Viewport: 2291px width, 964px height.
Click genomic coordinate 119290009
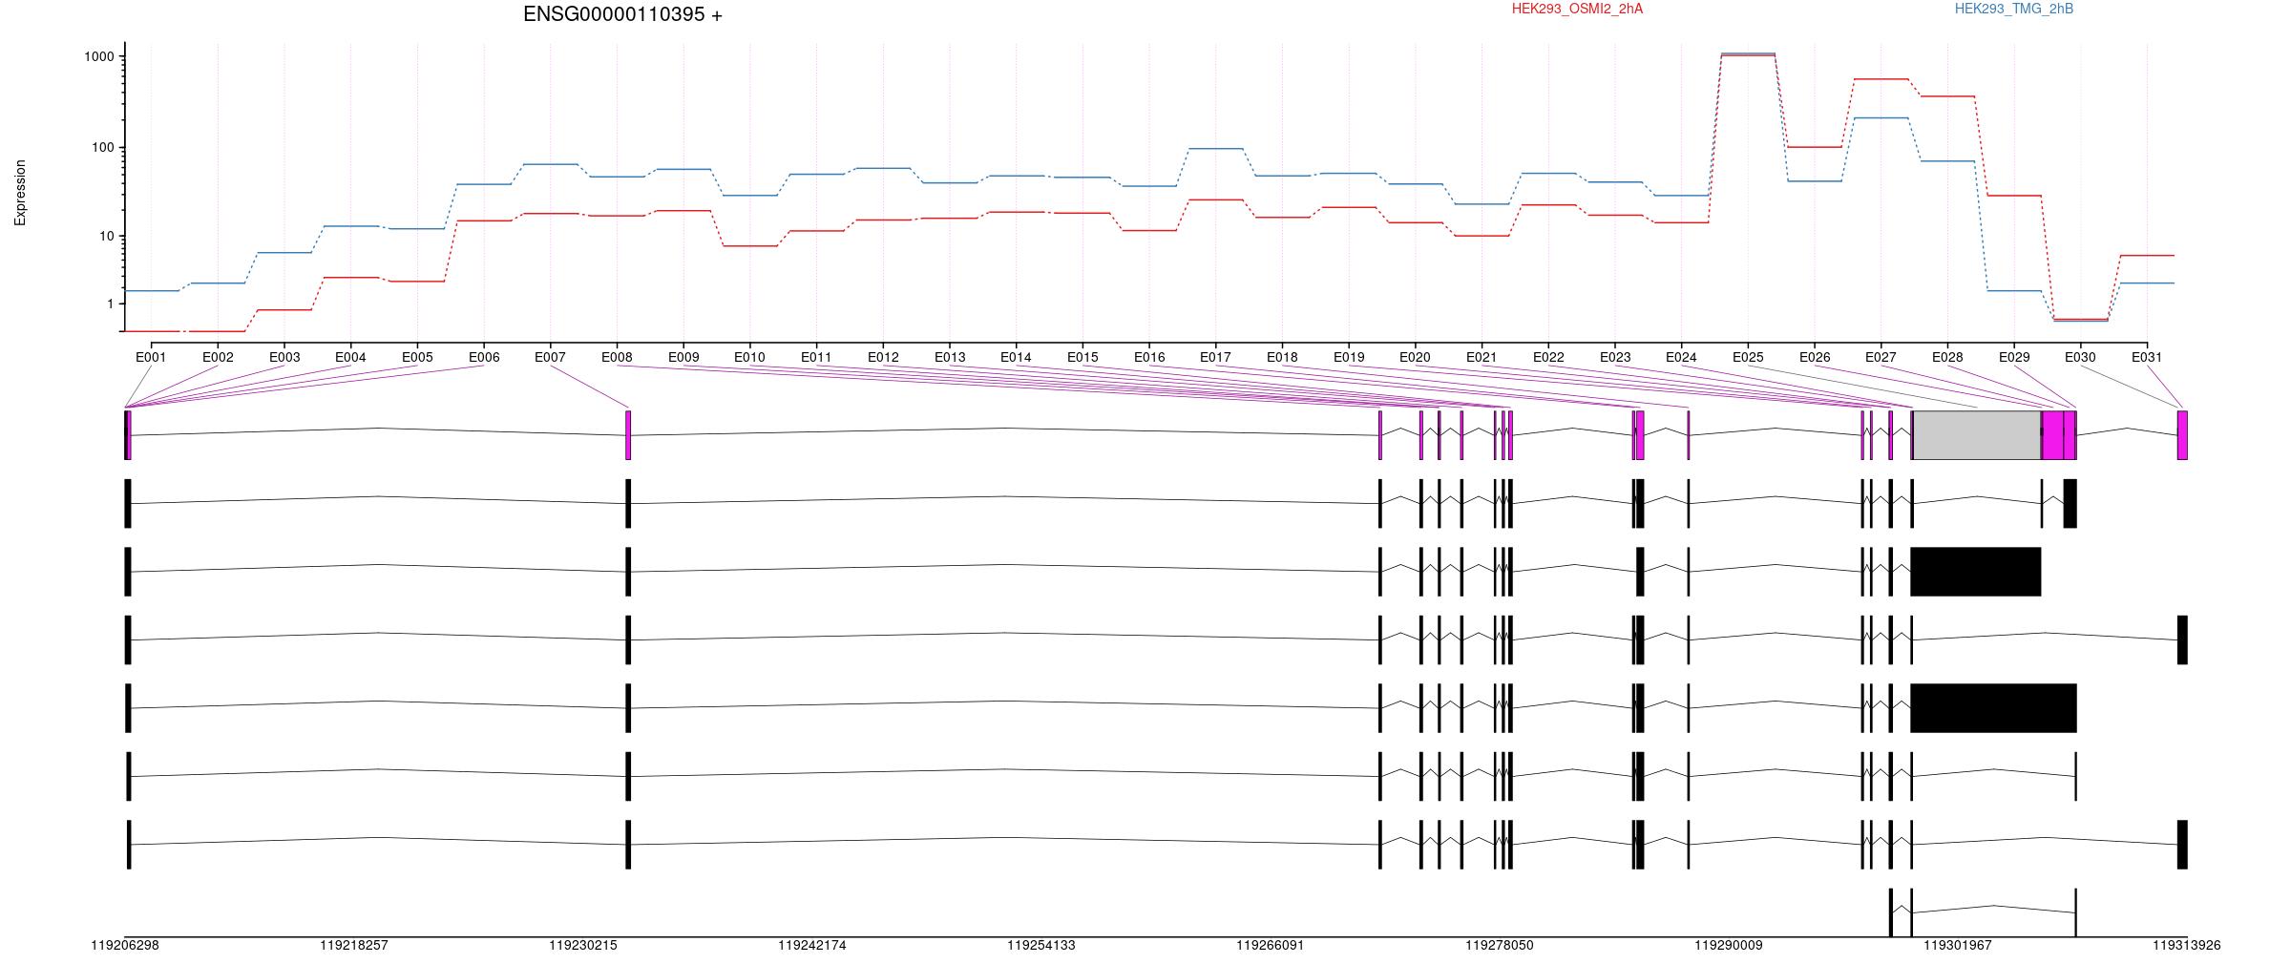click(1729, 946)
